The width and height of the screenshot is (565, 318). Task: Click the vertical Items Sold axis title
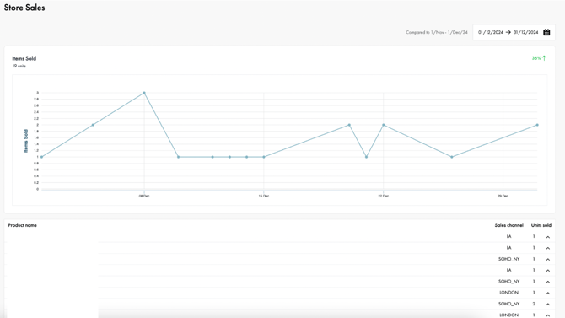(26, 141)
